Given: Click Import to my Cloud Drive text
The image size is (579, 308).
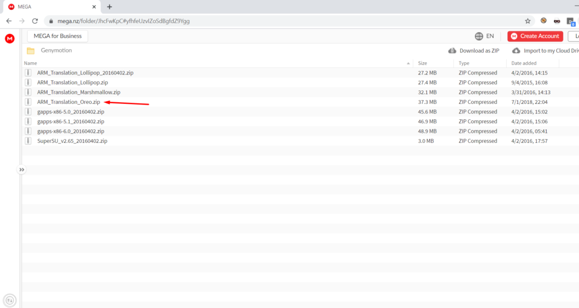Looking at the screenshot, I should (551, 50).
